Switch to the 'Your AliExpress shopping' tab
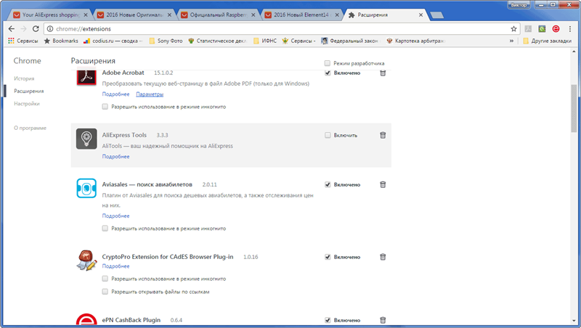The width and height of the screenshot is (581, 328). coord(49,14)
